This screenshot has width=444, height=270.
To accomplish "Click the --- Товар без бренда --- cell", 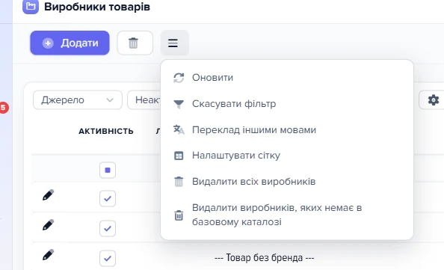I will pos(264,258).
